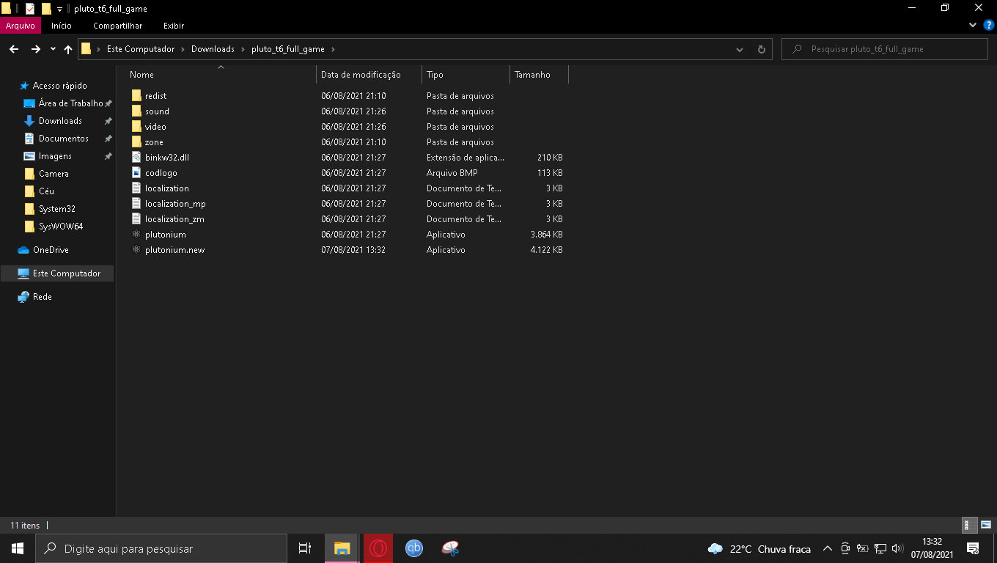Open Explorer help question mark
997x563 pixels.
click(988, 25)
